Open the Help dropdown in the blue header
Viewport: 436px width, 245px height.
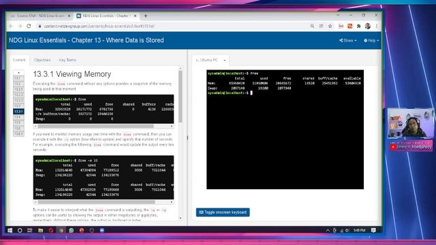[x=371, y=41]
